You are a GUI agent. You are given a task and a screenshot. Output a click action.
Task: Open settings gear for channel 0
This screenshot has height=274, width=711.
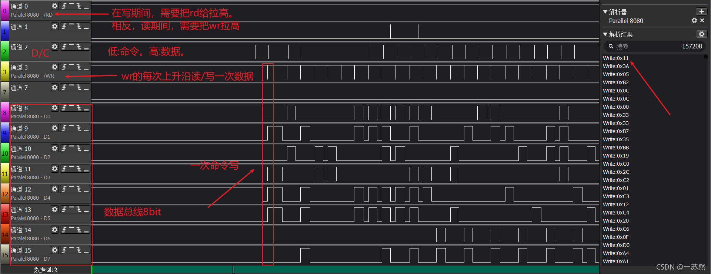click(x=55, y=6)
